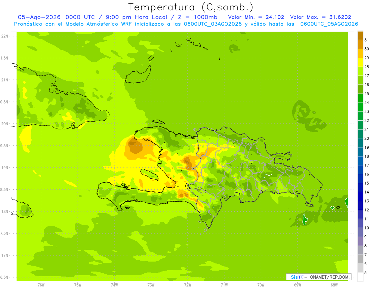Click the Great Inagua island outline near 21N
Viewport: 375px width, 289px height.
[138, 75]
